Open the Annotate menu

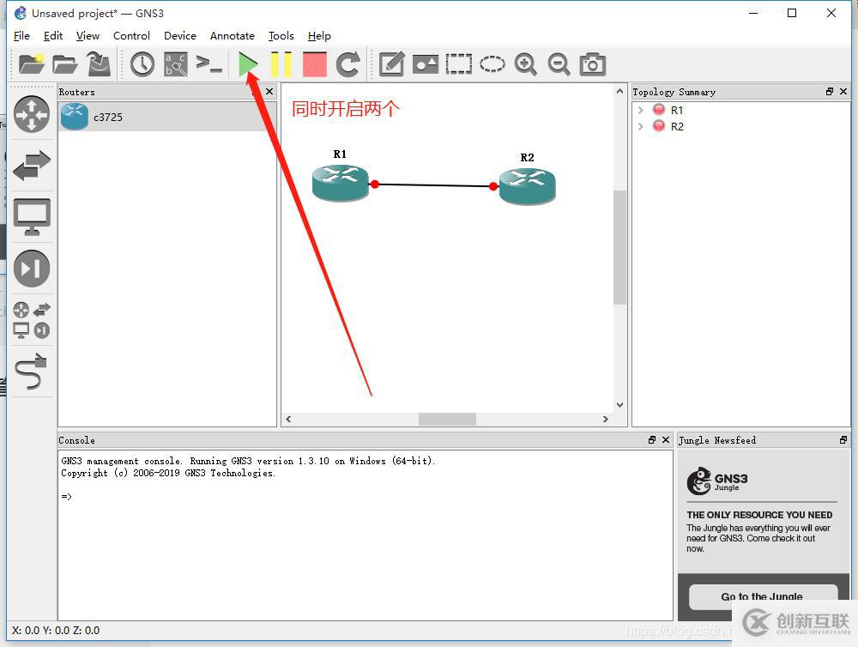(232, 35)
